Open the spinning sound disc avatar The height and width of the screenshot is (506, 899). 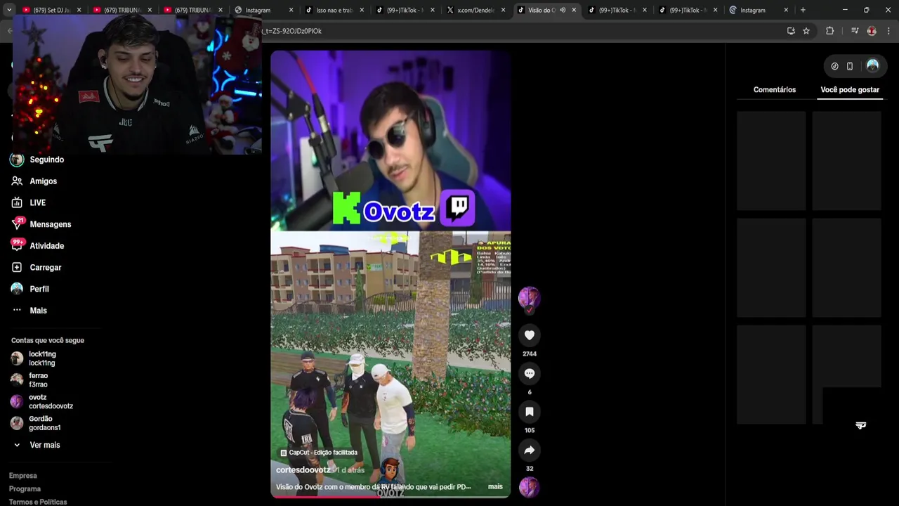529,486
